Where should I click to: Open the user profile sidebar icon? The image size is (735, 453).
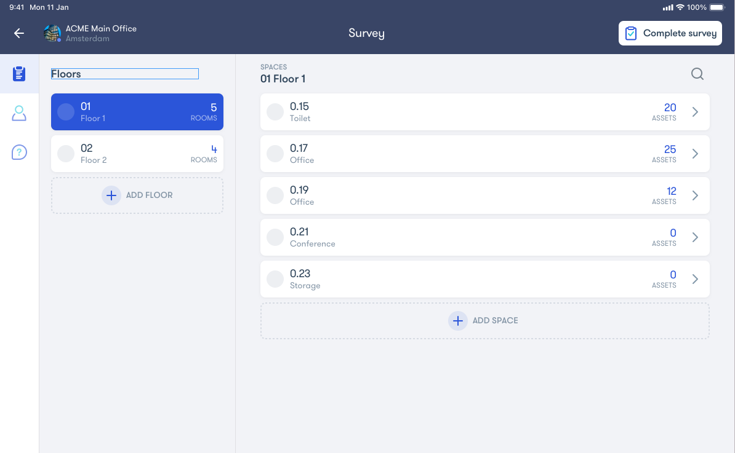click(x=19, y=113)
